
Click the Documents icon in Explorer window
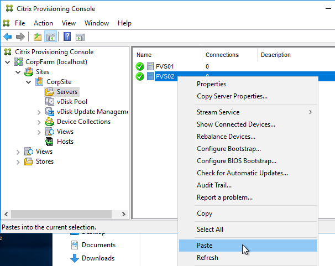[x=75, y=245]
